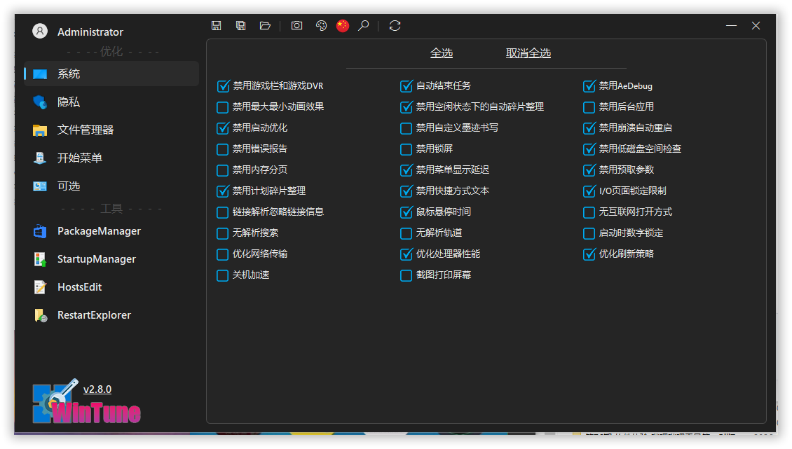The image size is (792, 449).
Task: Enable the 禁用锁屏 checkbox
Action: pos(407,149)
